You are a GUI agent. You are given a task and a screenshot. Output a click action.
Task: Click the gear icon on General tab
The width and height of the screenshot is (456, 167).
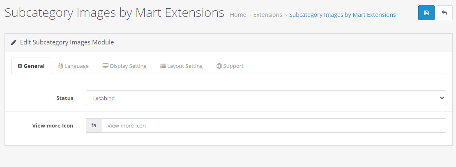point(20,66)
